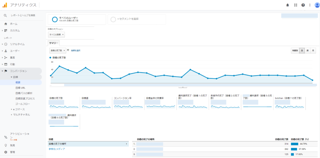This screenshot has width=320, height=158.
Task: Switch chart to 月 view
Action: [313, 50]
